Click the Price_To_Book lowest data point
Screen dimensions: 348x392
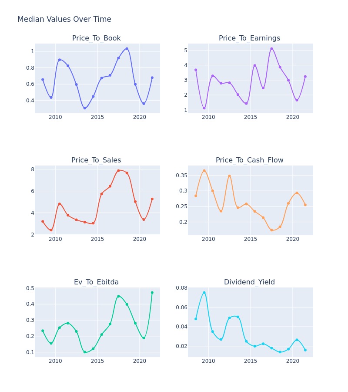click(x=85, y=108)
